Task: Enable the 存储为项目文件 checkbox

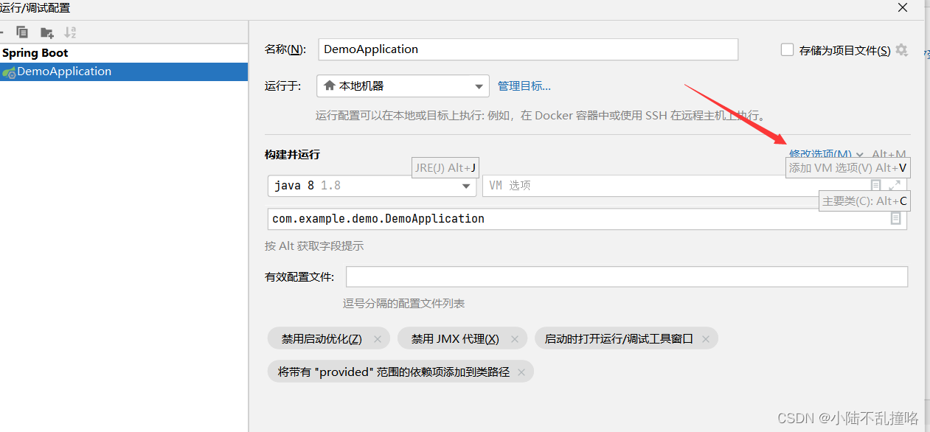Action: [x=787, y=49]
